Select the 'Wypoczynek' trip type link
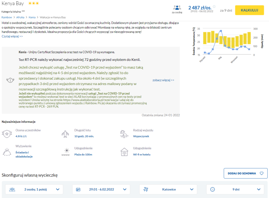This screenshot has width=269, height=198. [141, 136]
